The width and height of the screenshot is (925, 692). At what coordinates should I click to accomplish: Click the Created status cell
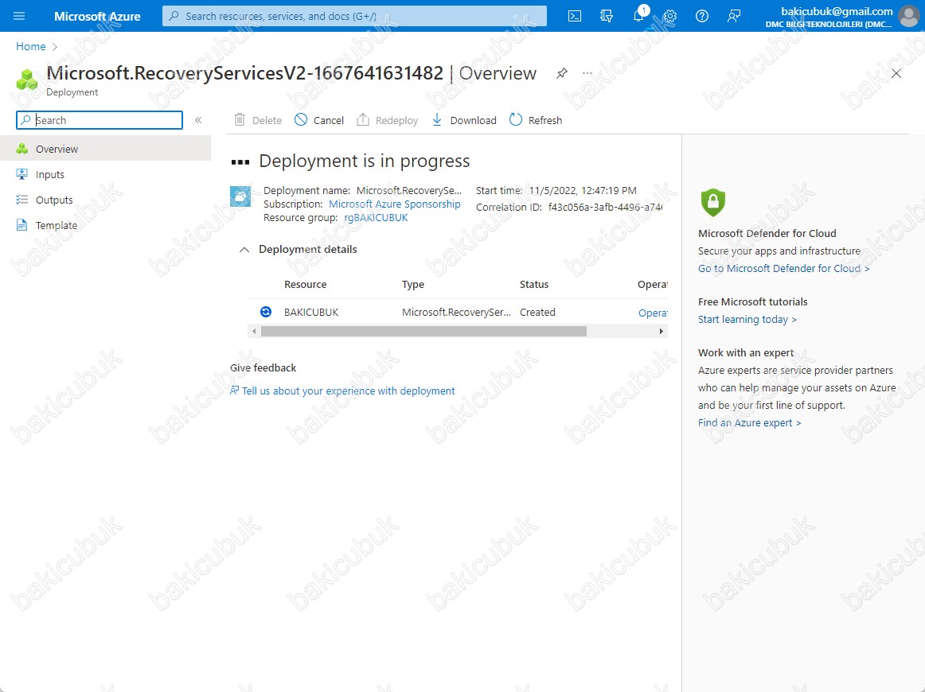(x=537, y=313)
